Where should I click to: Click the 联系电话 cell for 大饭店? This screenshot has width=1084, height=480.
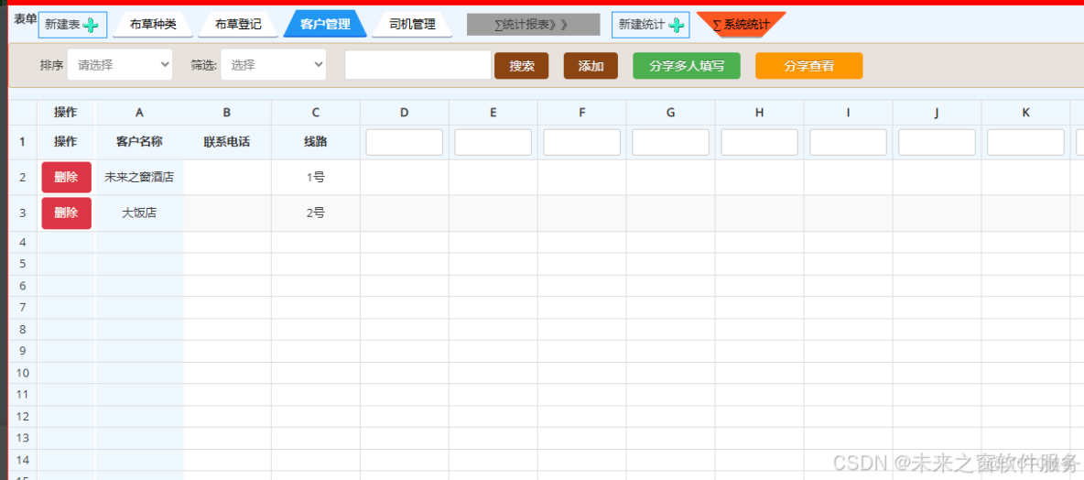227,213
